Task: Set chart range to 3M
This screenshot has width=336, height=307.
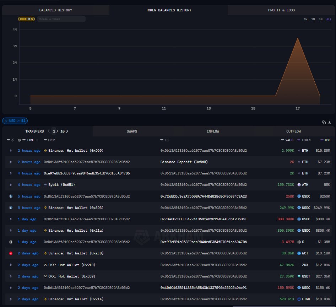Action: [320, 19]
